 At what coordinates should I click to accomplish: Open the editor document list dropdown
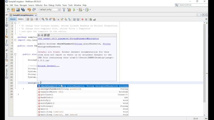[203, 15]
